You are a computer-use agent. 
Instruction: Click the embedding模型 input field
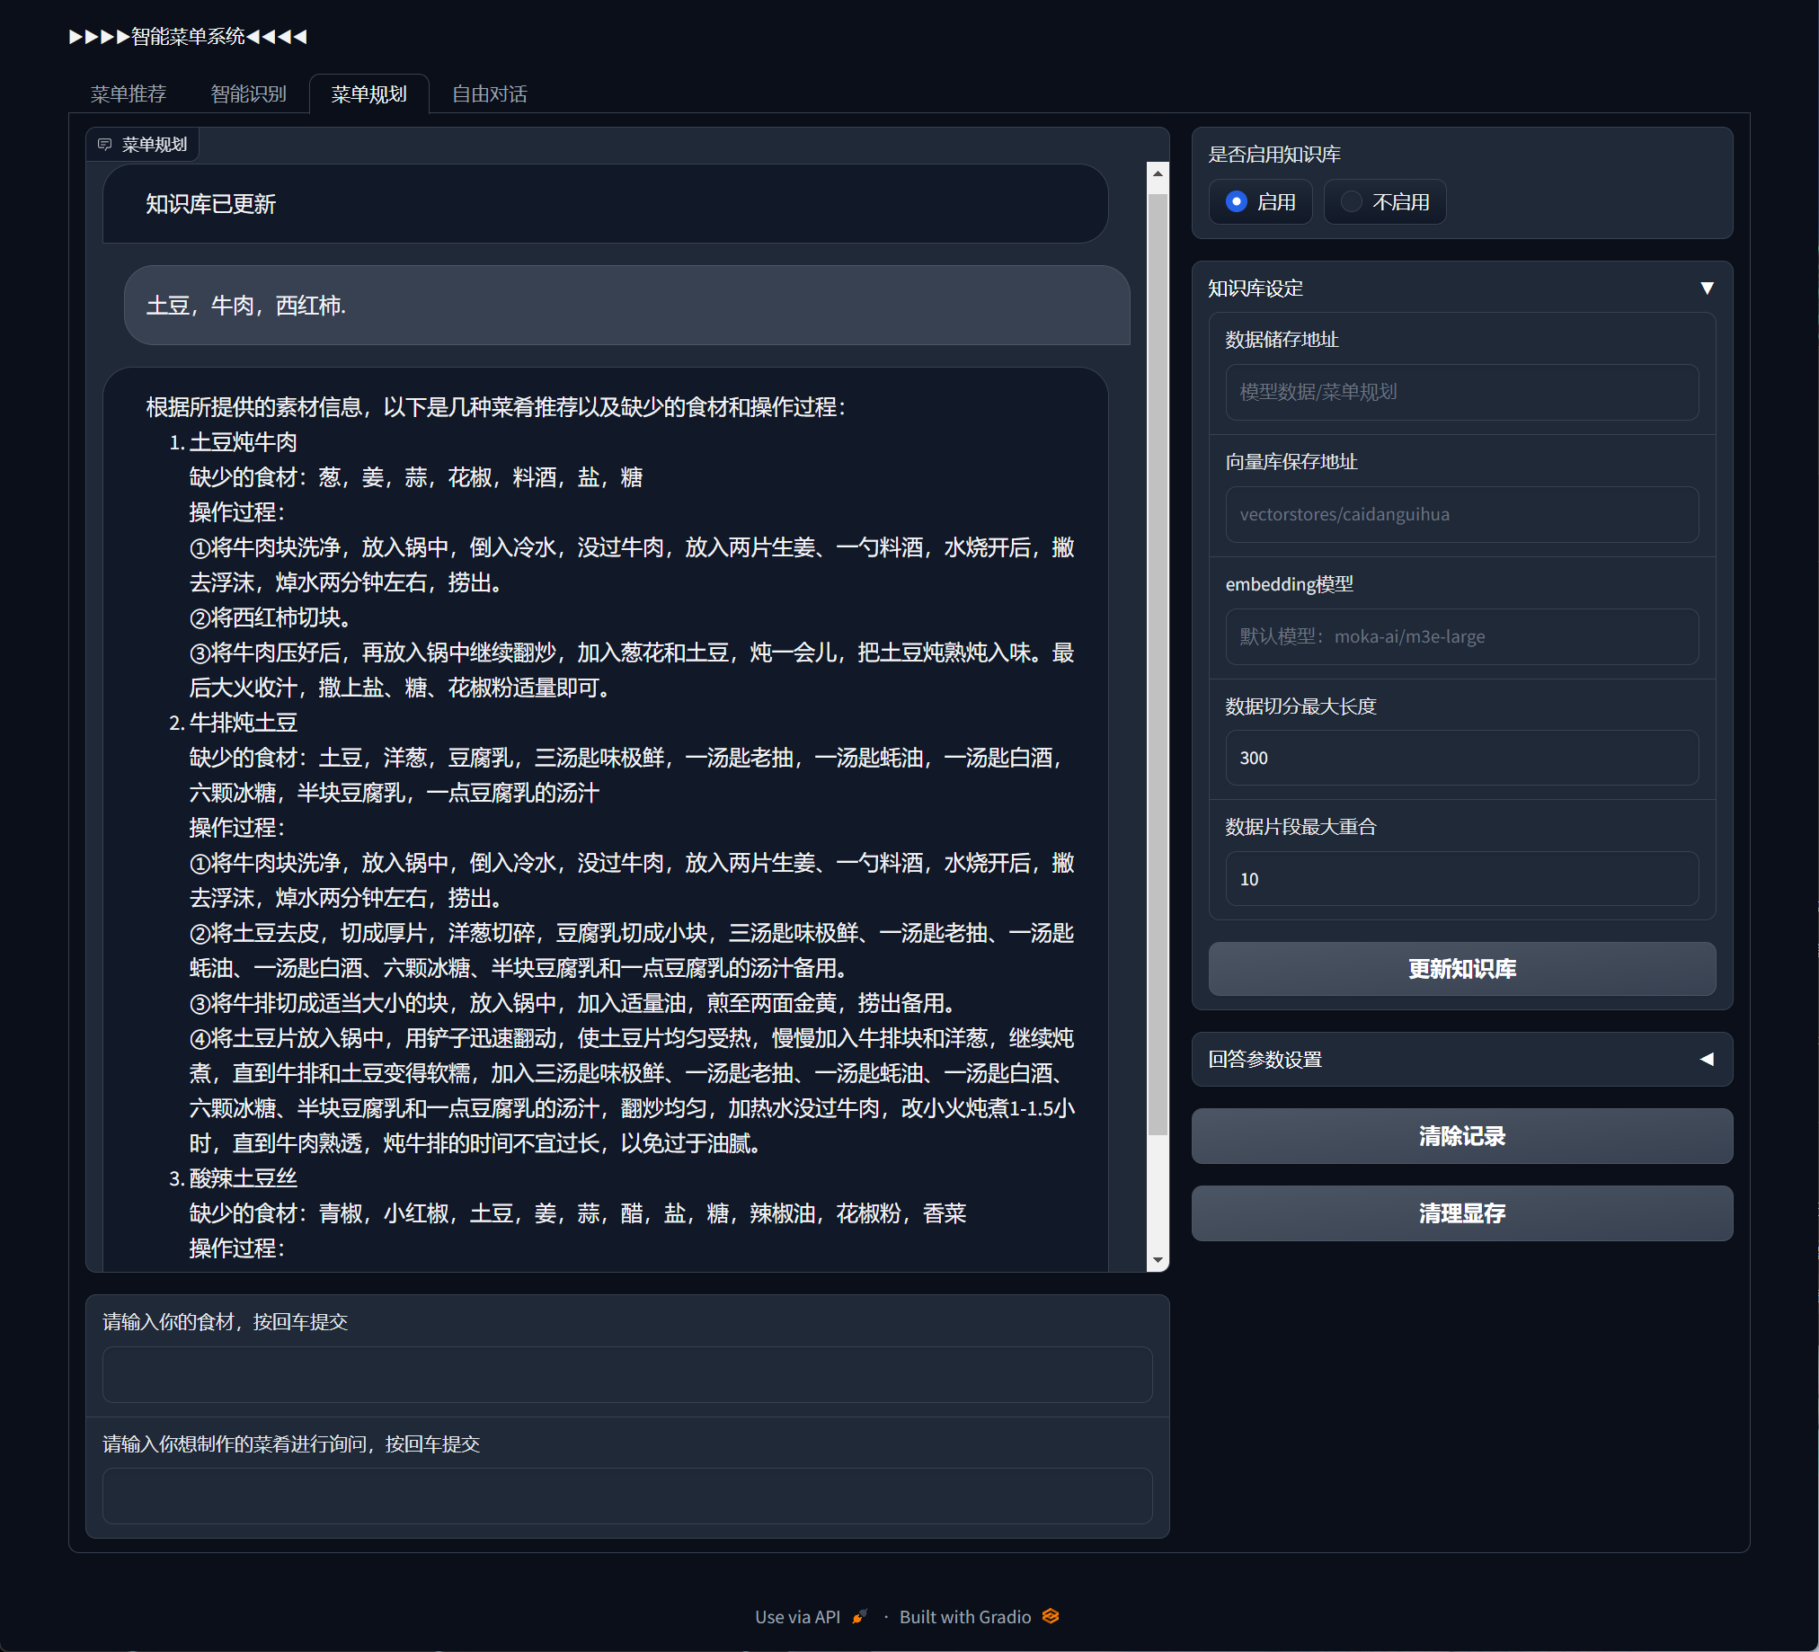pos(1461,636)
